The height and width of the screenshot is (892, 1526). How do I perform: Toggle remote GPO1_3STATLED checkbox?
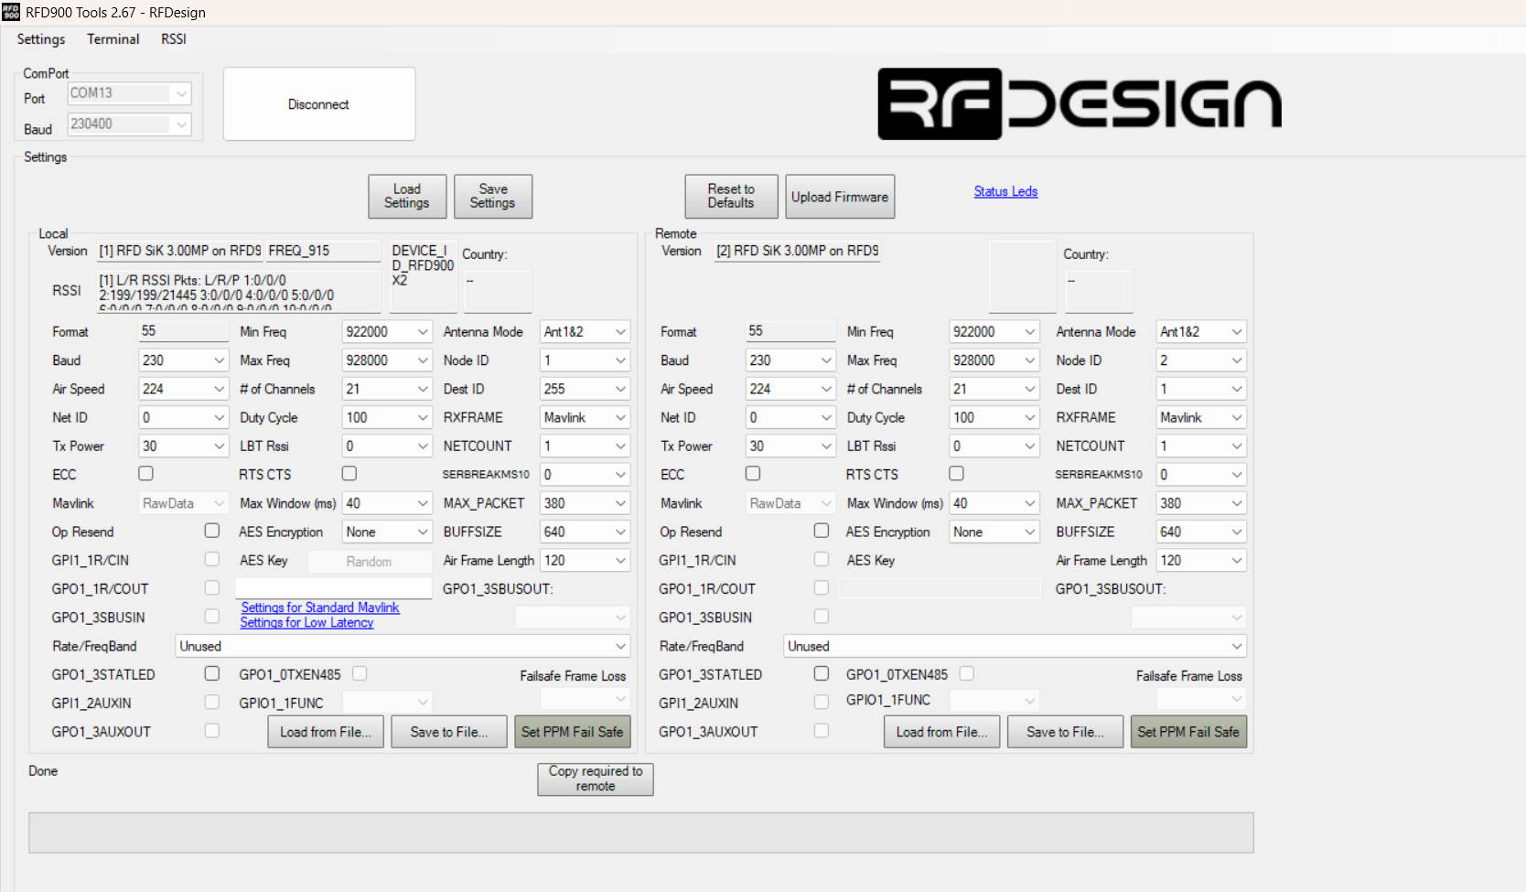point(822,673)
